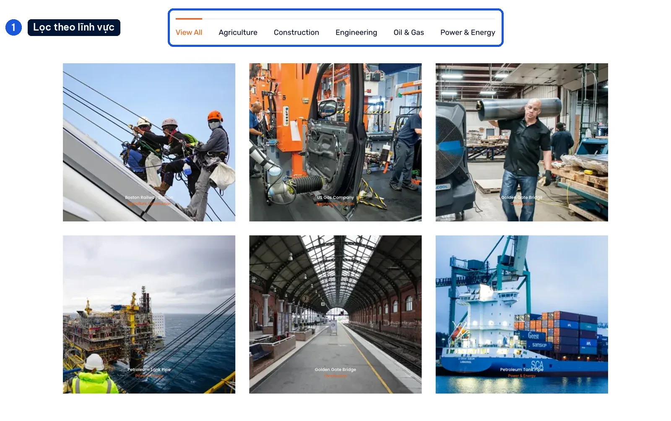The height and width of the screenshot is (421, 671).
Task: Follow the "Engineering, Oil & Gas" category link
Action: point(335,204)
